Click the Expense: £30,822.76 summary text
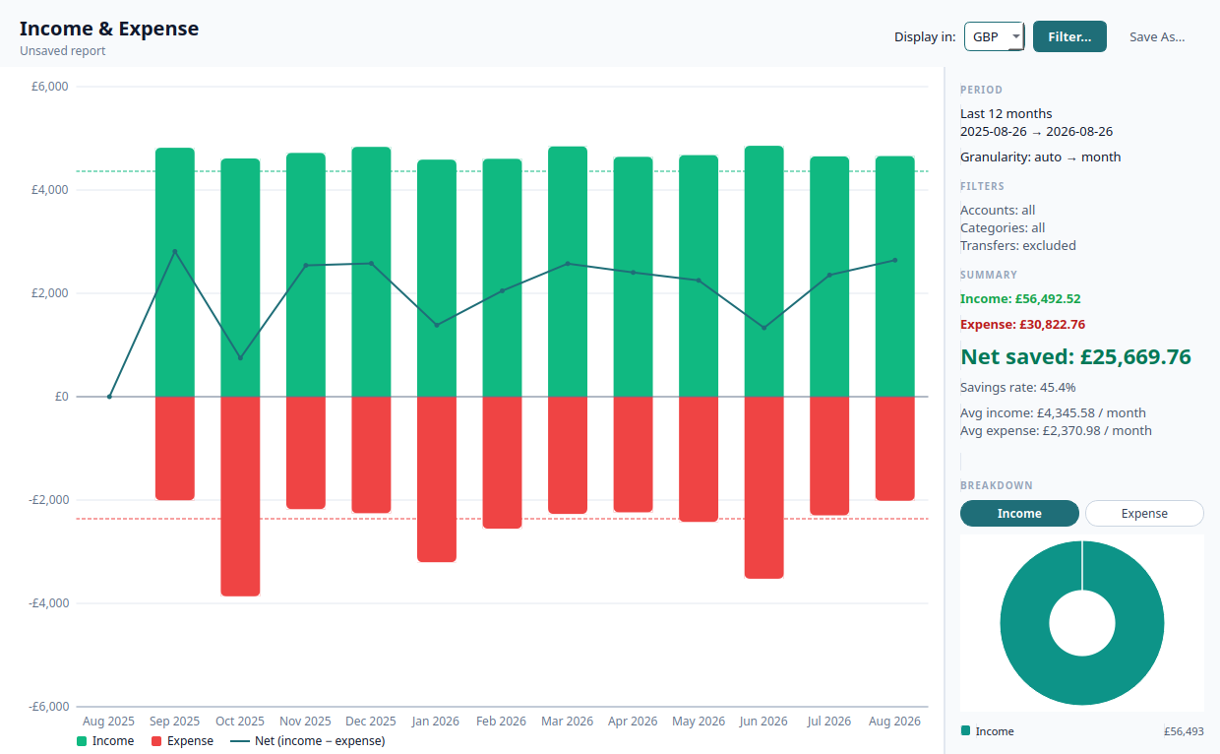Image resolution: width=1220 pixels, height=754 pixels. tap(1022, 324)
